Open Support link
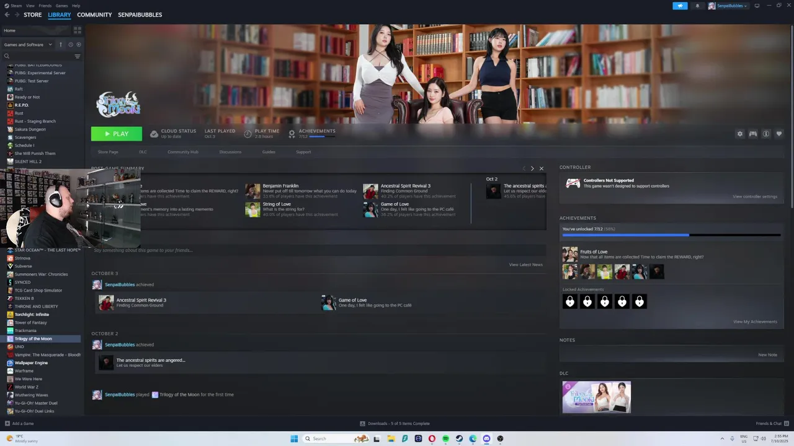 303,152
